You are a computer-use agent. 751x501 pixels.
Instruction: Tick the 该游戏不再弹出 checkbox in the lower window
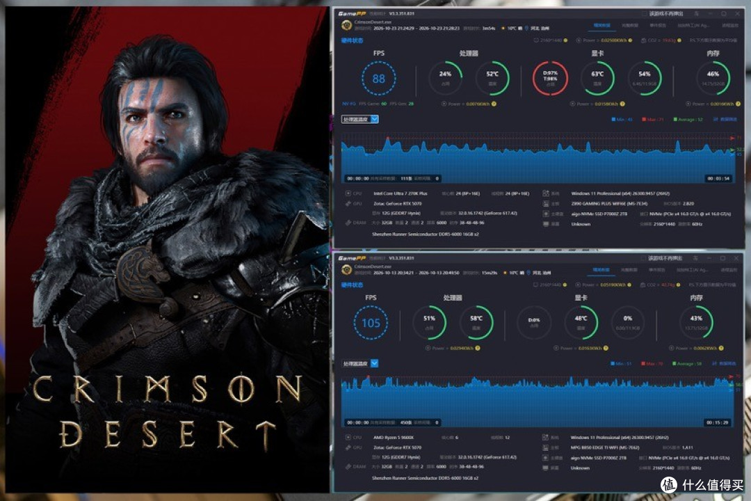pyautogui.click(x=643, y=258)
